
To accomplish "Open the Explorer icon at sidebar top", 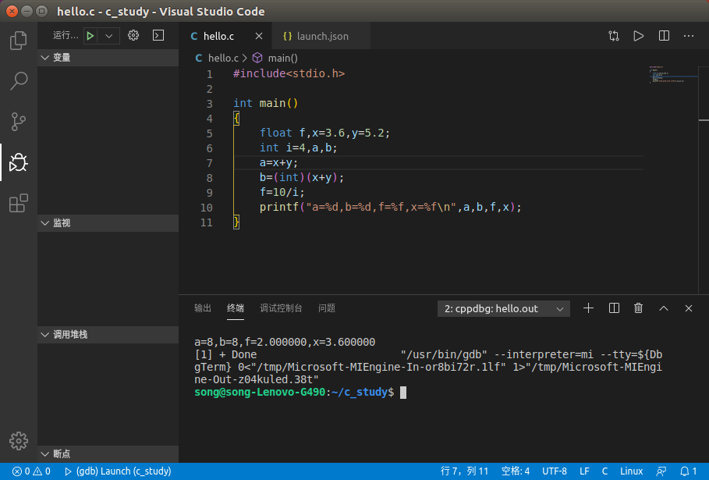I will pyautogui.click(x=18, y=41).
